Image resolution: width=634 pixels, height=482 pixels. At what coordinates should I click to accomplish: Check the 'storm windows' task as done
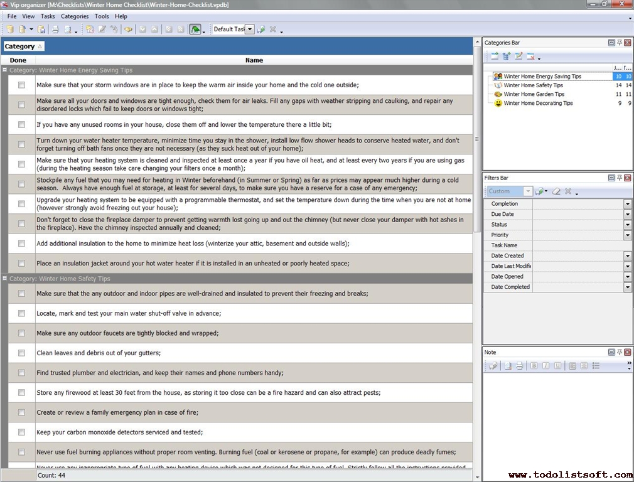[x=21, y=85]
